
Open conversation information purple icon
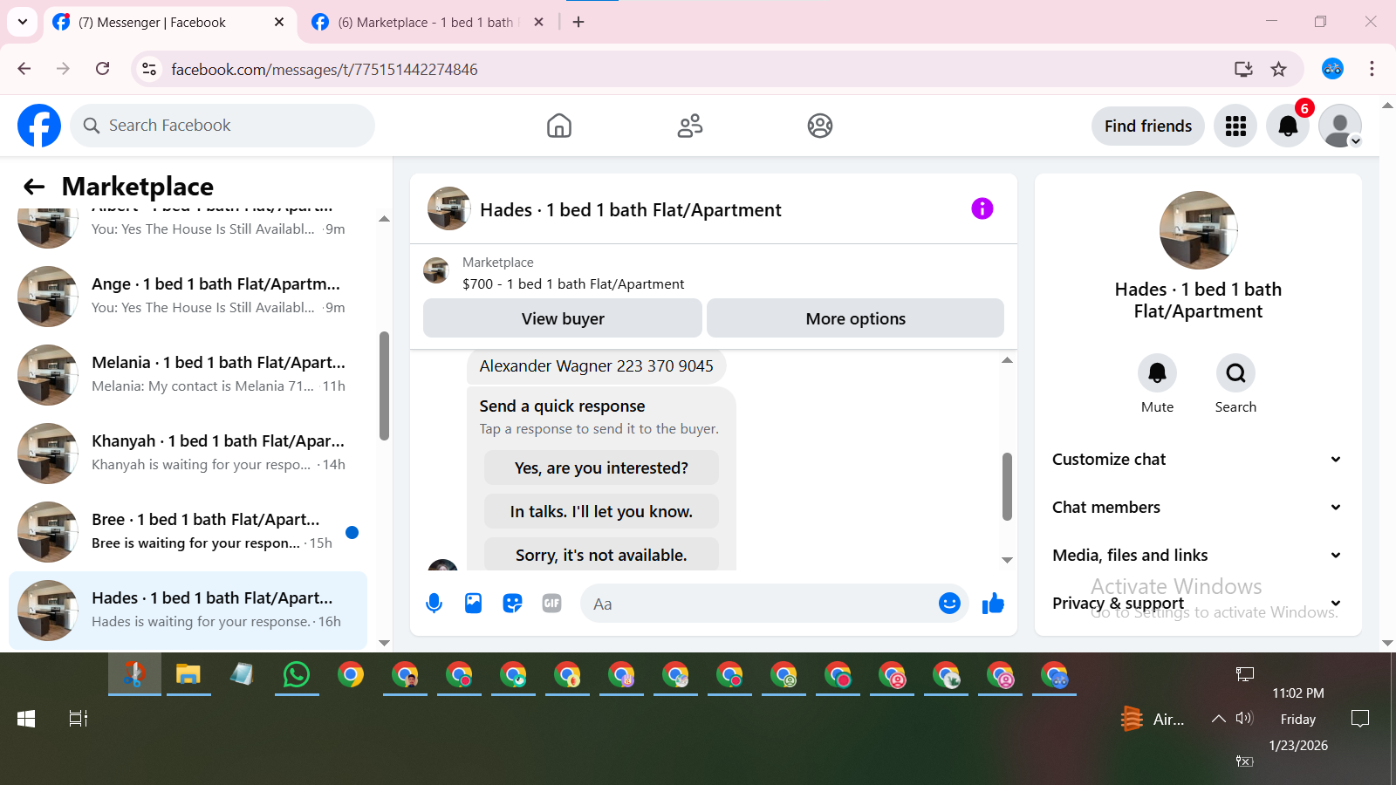[982, 208]
